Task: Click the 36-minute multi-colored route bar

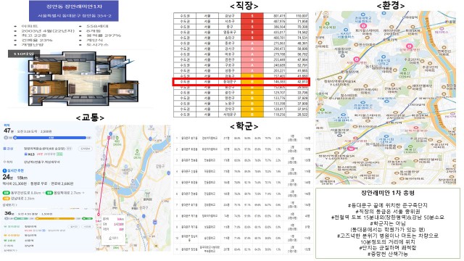Action: click(x=48, y=218)
